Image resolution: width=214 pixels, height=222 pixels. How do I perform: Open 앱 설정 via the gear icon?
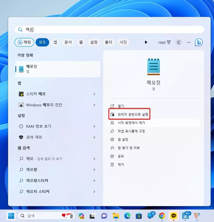coord(112,139)
